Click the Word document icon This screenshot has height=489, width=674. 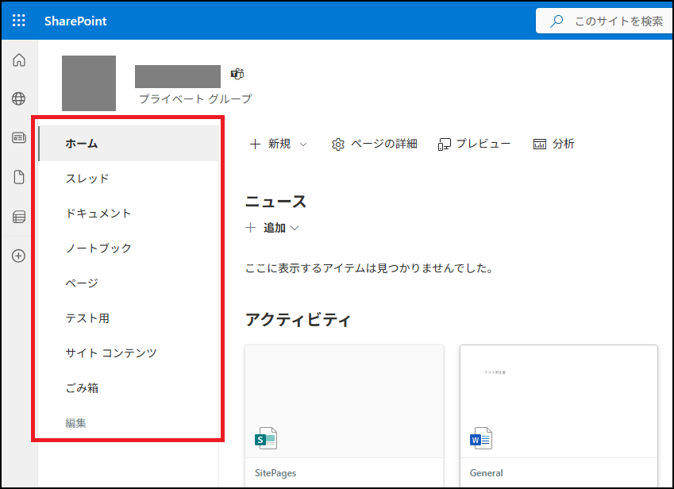pyautogui.click(x=481, y=438)
